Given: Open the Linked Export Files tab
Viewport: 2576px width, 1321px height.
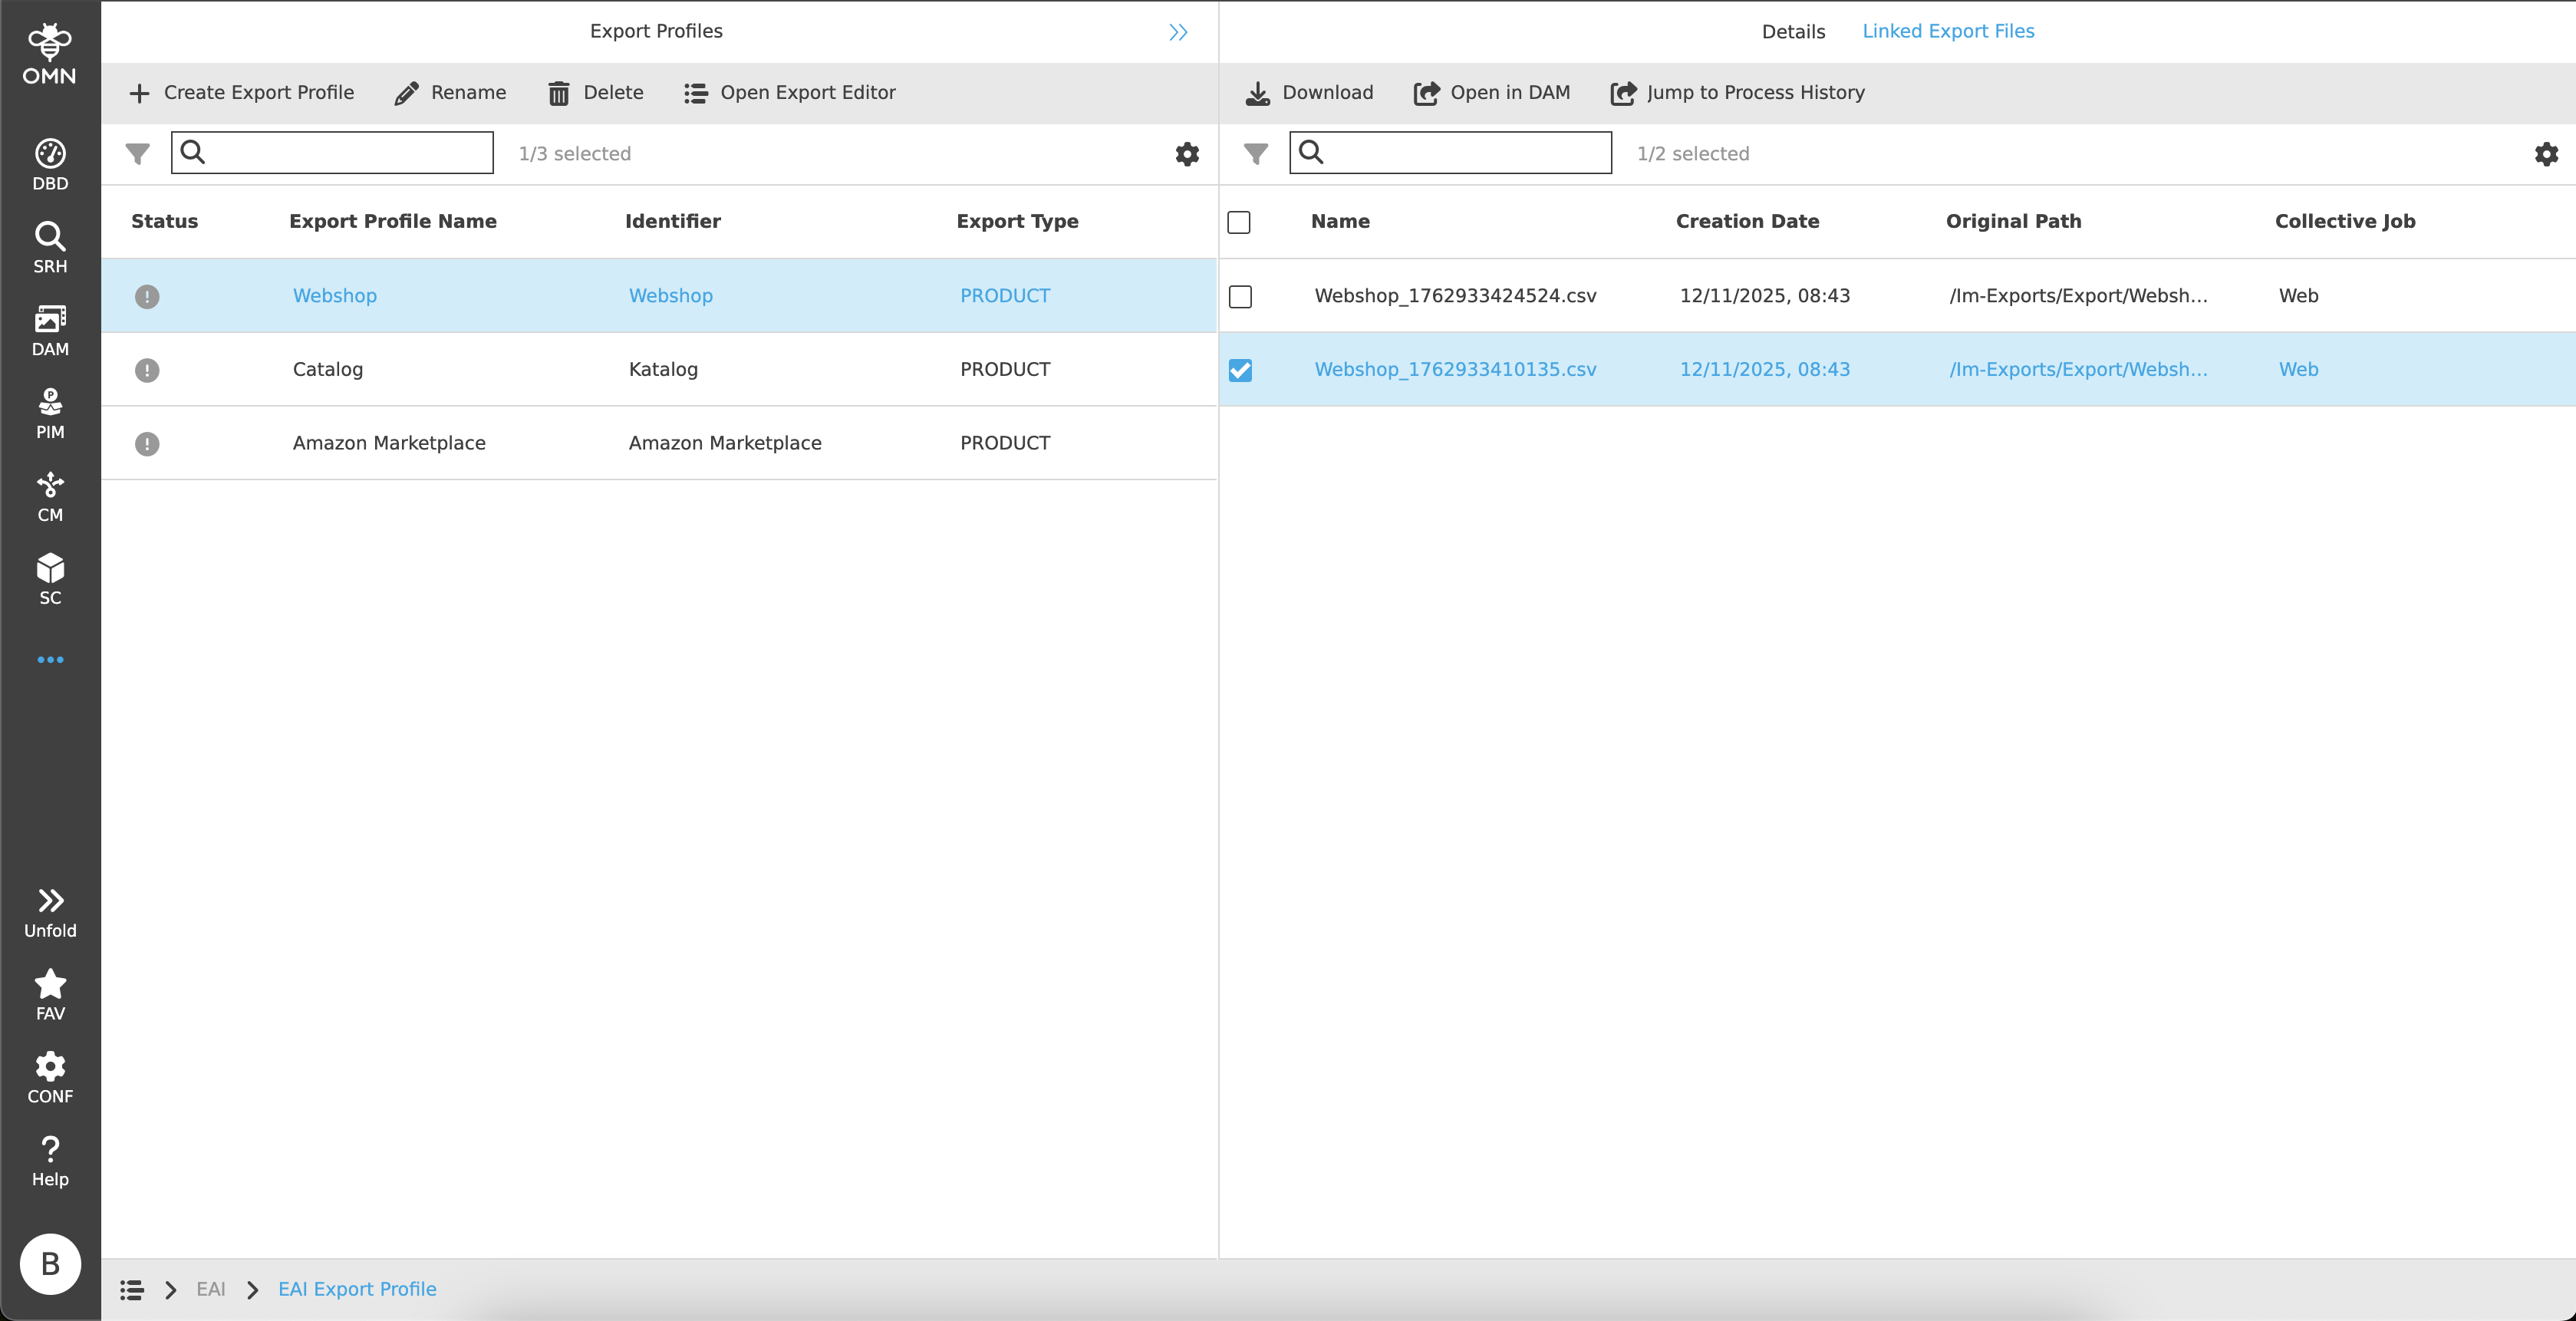Looking at the screenshot, I should pyautogui.click(x=1948, y=31).
